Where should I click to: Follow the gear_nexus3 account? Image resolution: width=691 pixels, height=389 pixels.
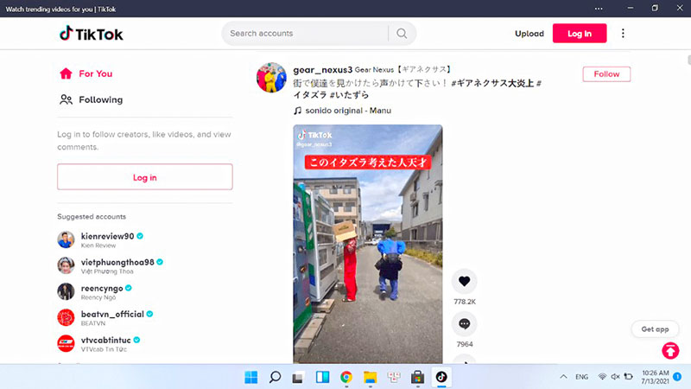606,74
